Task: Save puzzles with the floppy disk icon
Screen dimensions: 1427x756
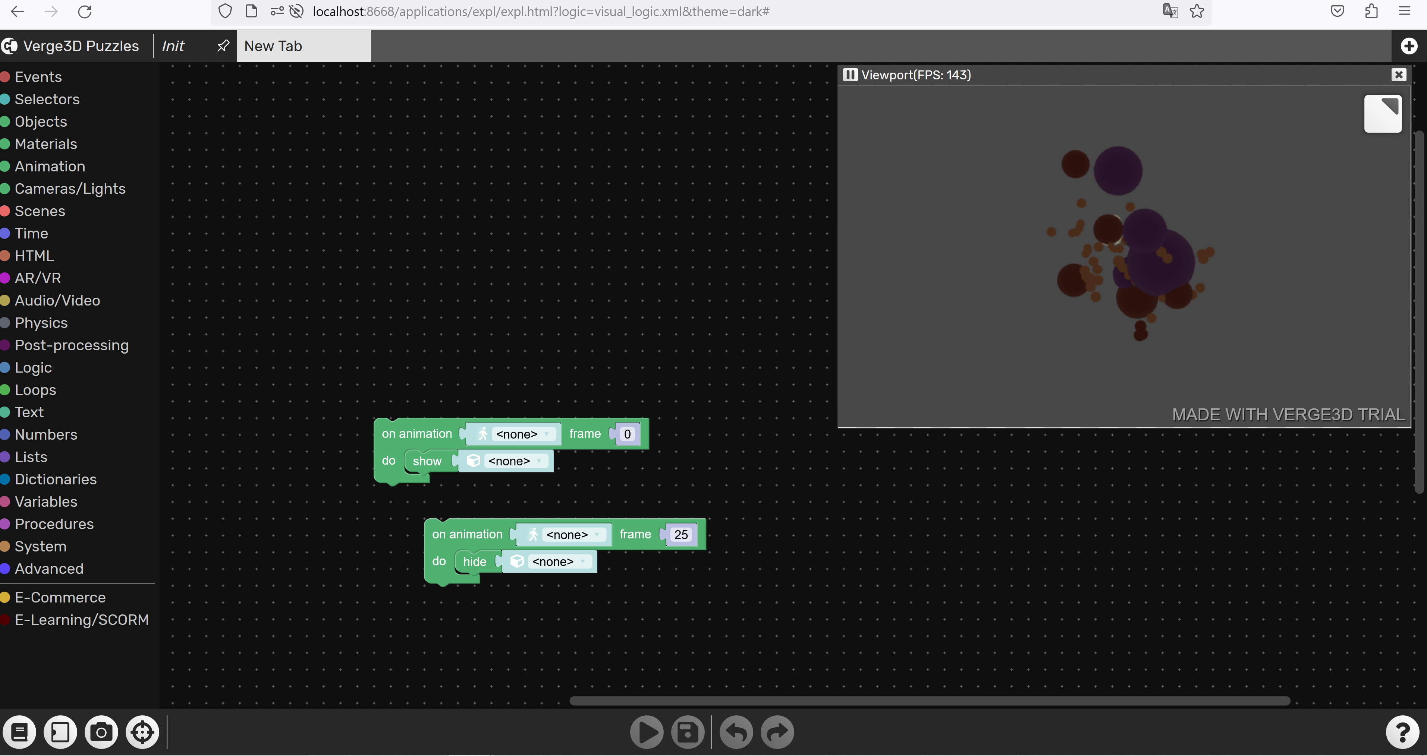Action: point(688,732)
